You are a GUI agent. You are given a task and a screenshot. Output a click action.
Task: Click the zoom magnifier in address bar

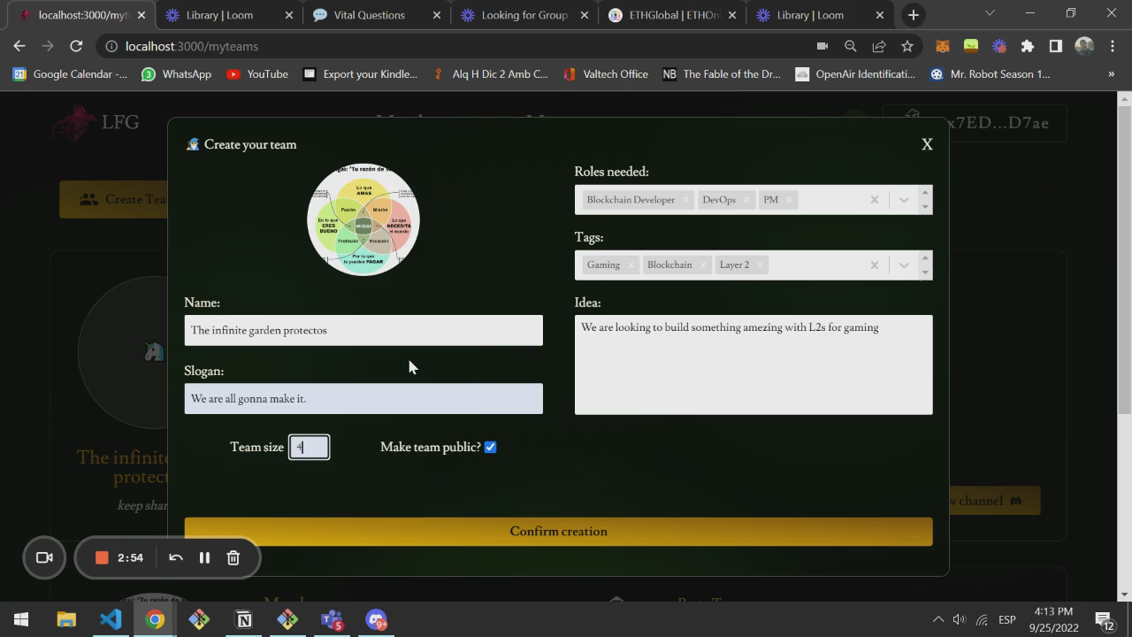tap(851, 46)
